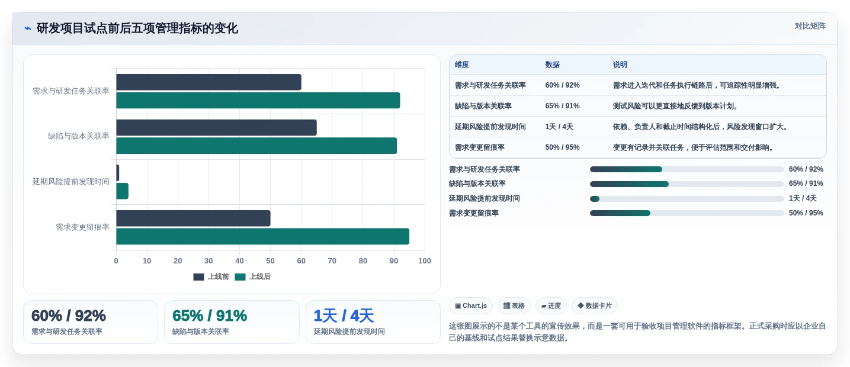
Task: Open the 60% / 92% data card
Action: click(91, 322)
